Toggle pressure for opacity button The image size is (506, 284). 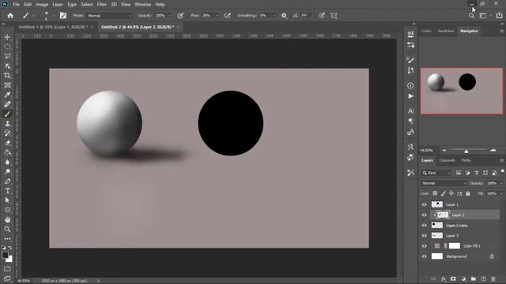coord(180,16)
